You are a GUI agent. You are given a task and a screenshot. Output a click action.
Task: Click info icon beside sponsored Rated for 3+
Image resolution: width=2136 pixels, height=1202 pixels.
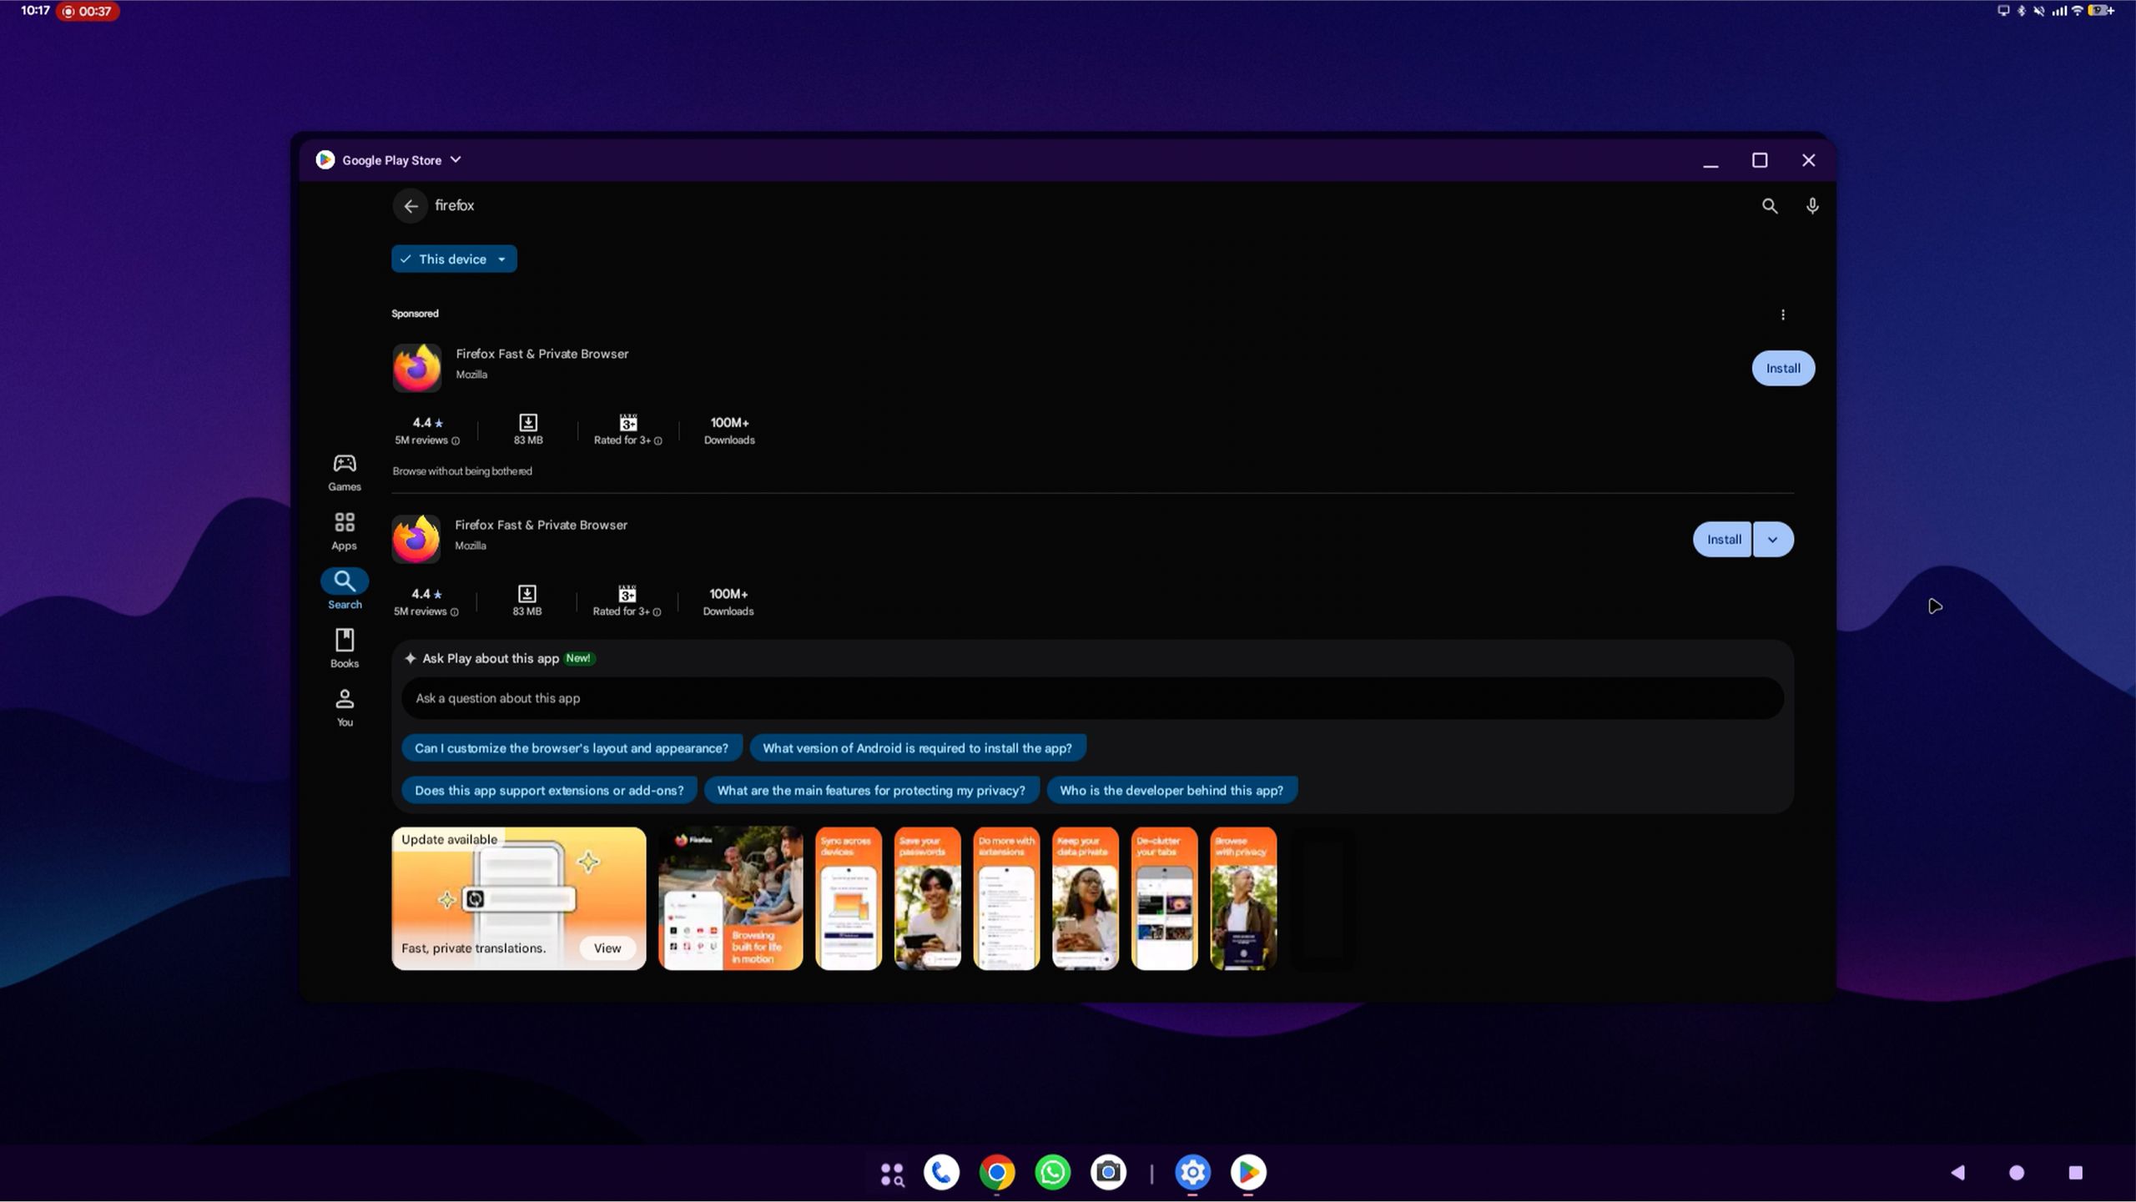pyautogui.click(x=658, y=441)
